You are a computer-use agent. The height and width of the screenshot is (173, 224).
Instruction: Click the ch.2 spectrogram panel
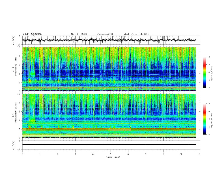109,116
